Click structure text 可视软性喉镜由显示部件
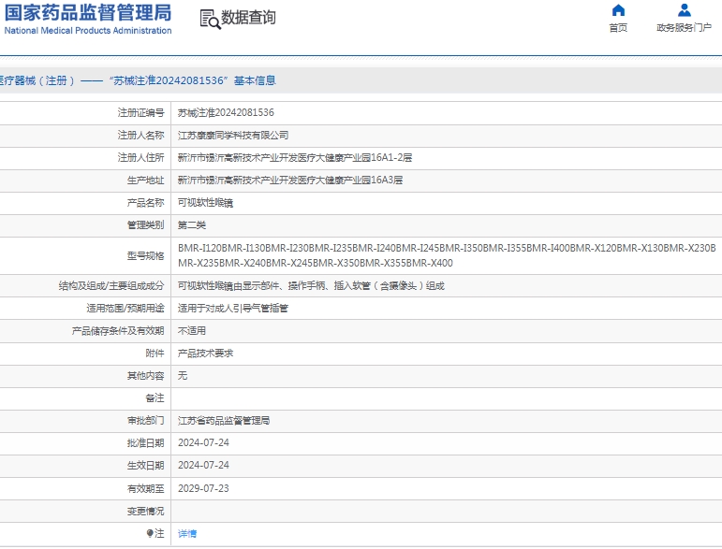 pyautogui.click(x=311, y=286)
